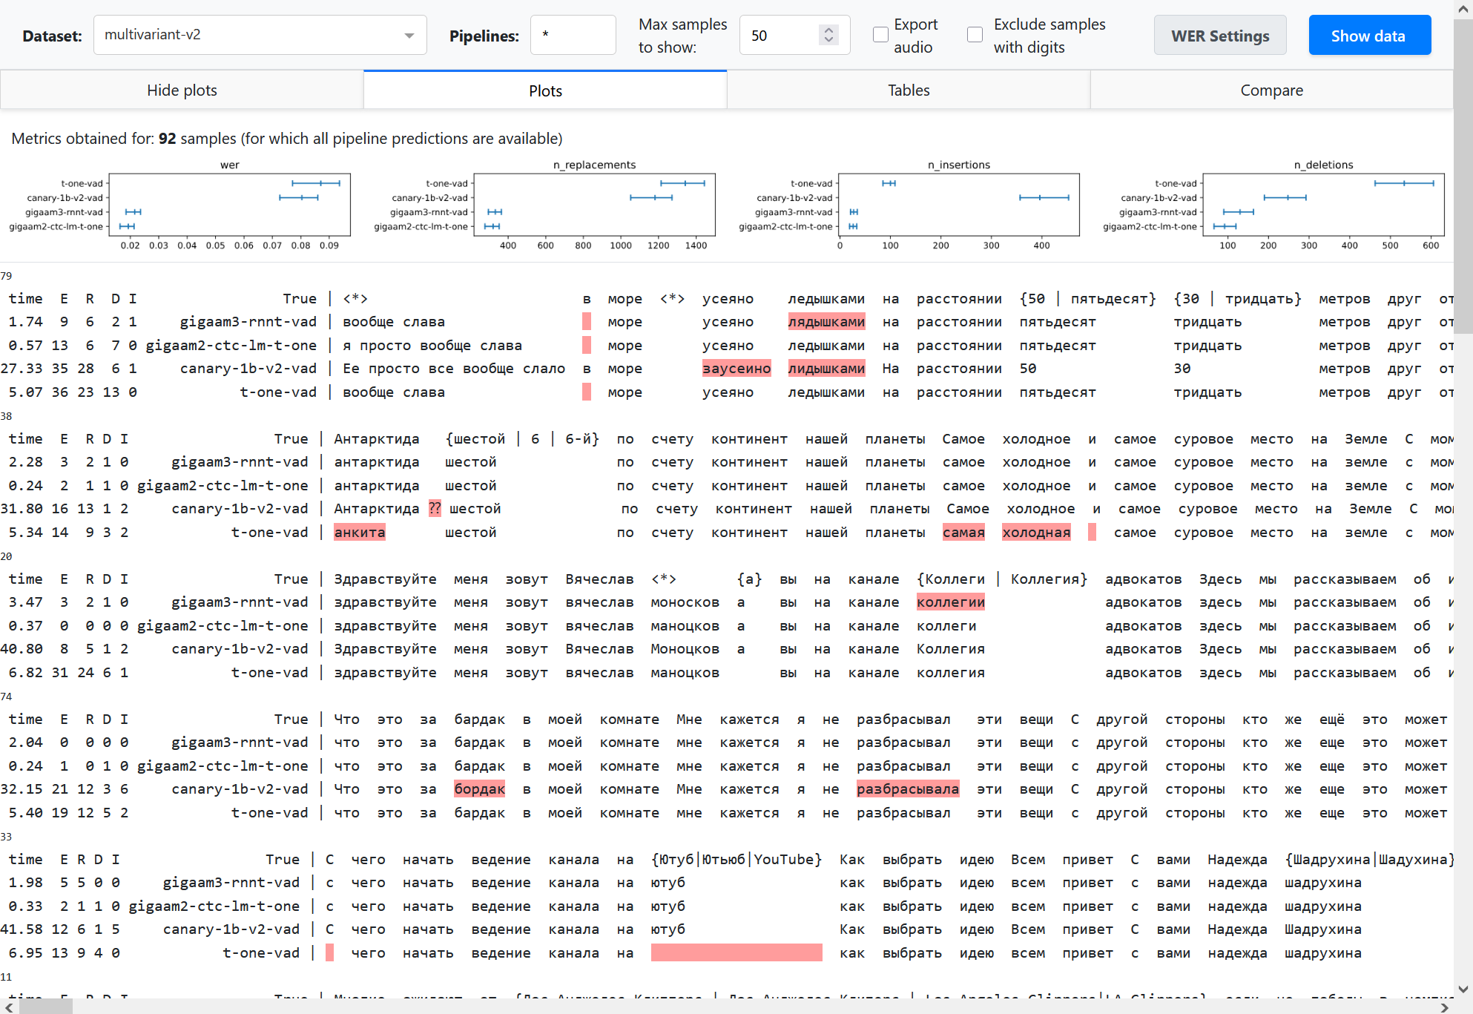Expand the multivariant-v2 dataset list via its chevron
Screen dimensions: 1473x1014
pos(409,35)
